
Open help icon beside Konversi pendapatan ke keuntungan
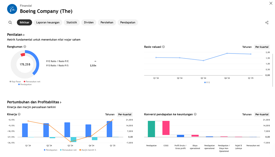(x=195, y=114)
